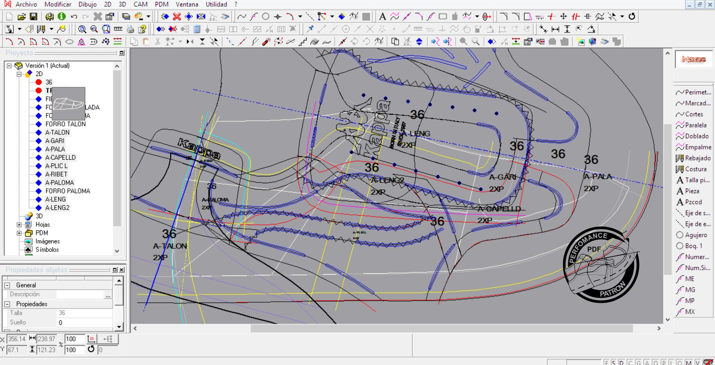Open dropdown arrow after red arc tool

click(300, 17)
